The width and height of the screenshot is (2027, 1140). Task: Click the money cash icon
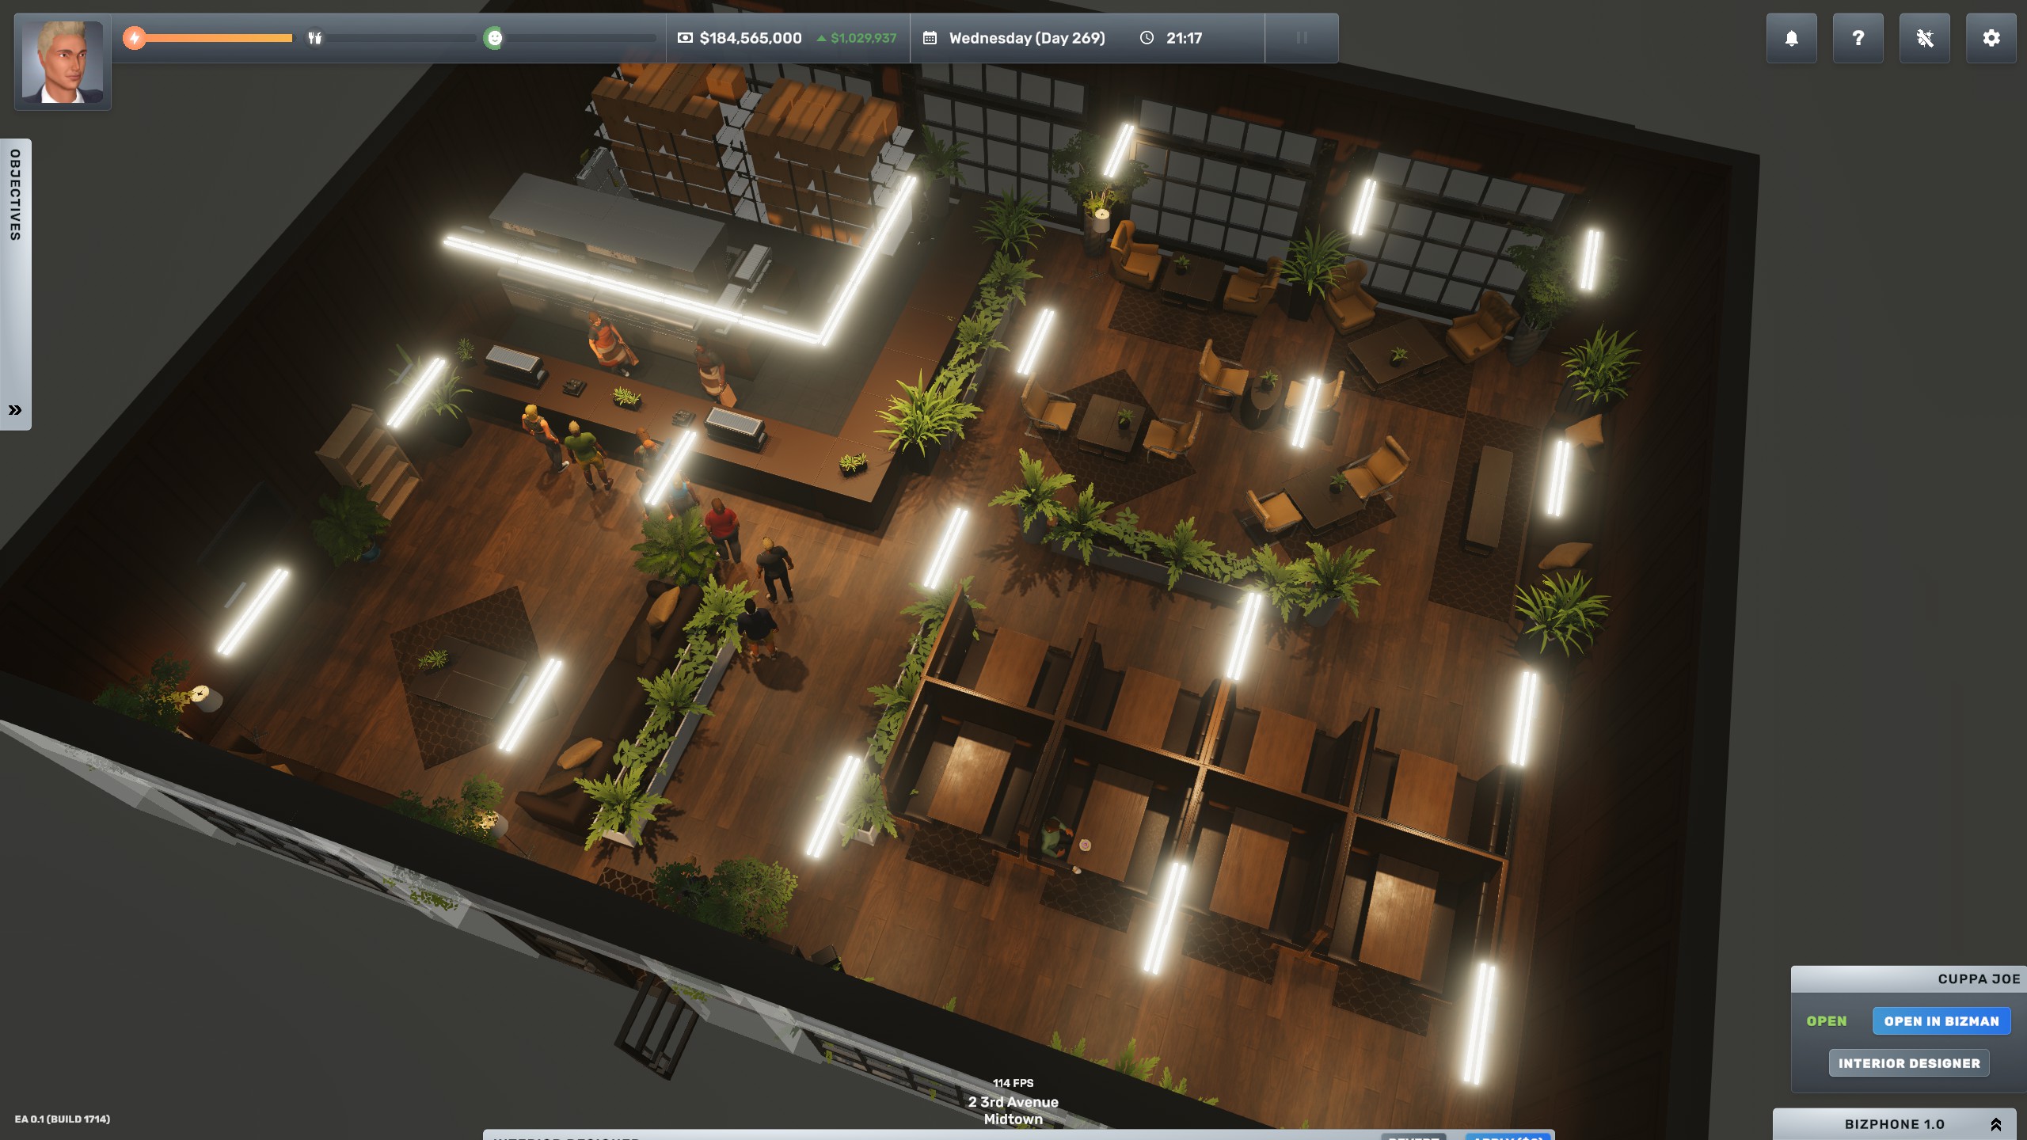click(686, 38)
